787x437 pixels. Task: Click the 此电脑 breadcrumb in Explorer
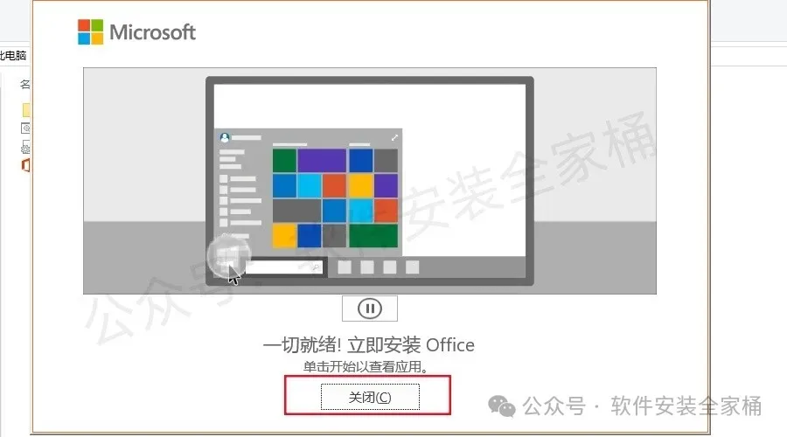[13, 56]
